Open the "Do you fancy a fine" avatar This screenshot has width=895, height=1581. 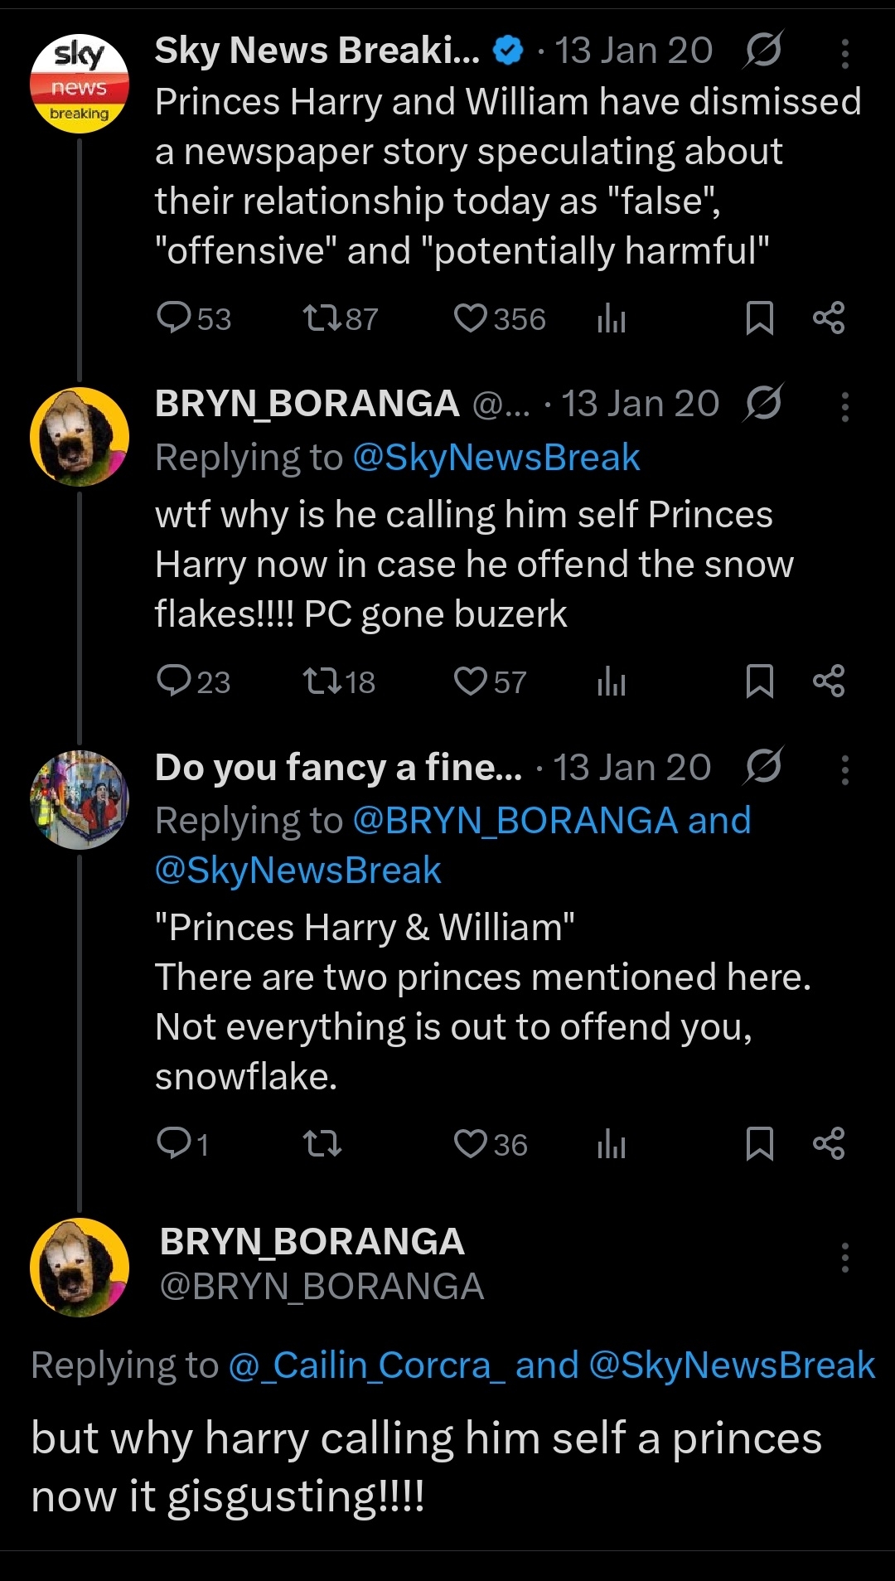click(x=80, y=800)
